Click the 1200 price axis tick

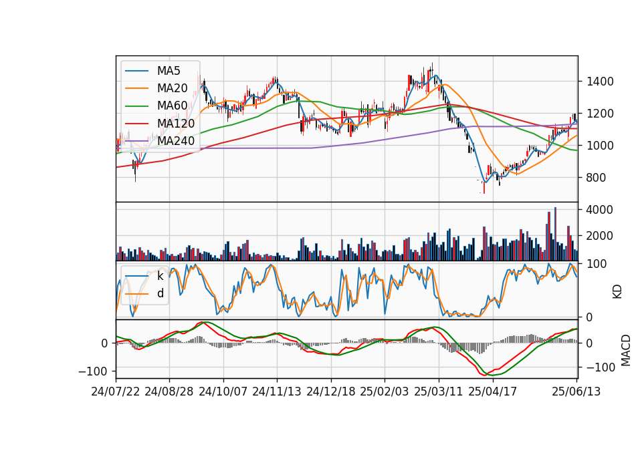(600, 114)
